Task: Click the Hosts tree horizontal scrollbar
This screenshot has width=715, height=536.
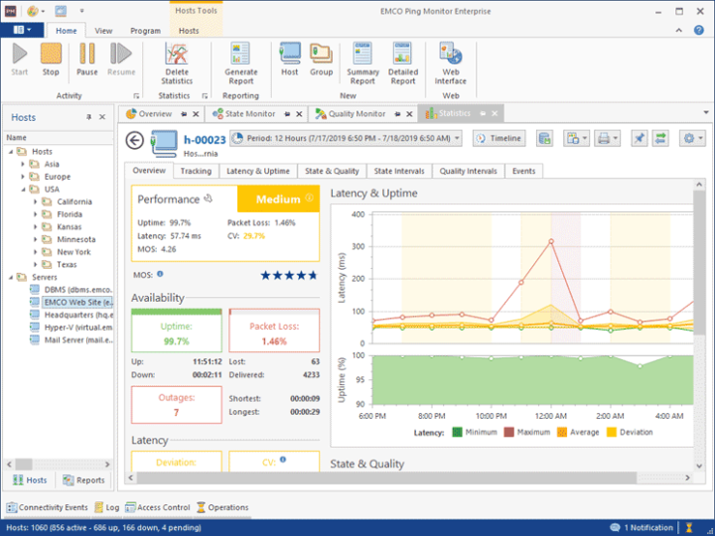Action: coord(24,465)
